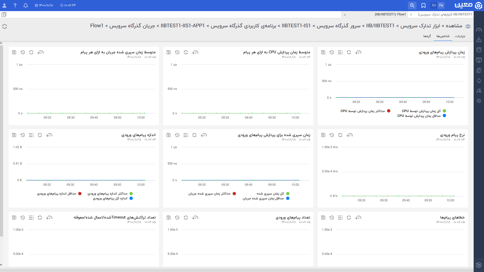The height and width of the screenshot is (272, 484).
Task: Open the list menu of 'خطاهای پیام‌ها' chart
Action: [340, 217]
